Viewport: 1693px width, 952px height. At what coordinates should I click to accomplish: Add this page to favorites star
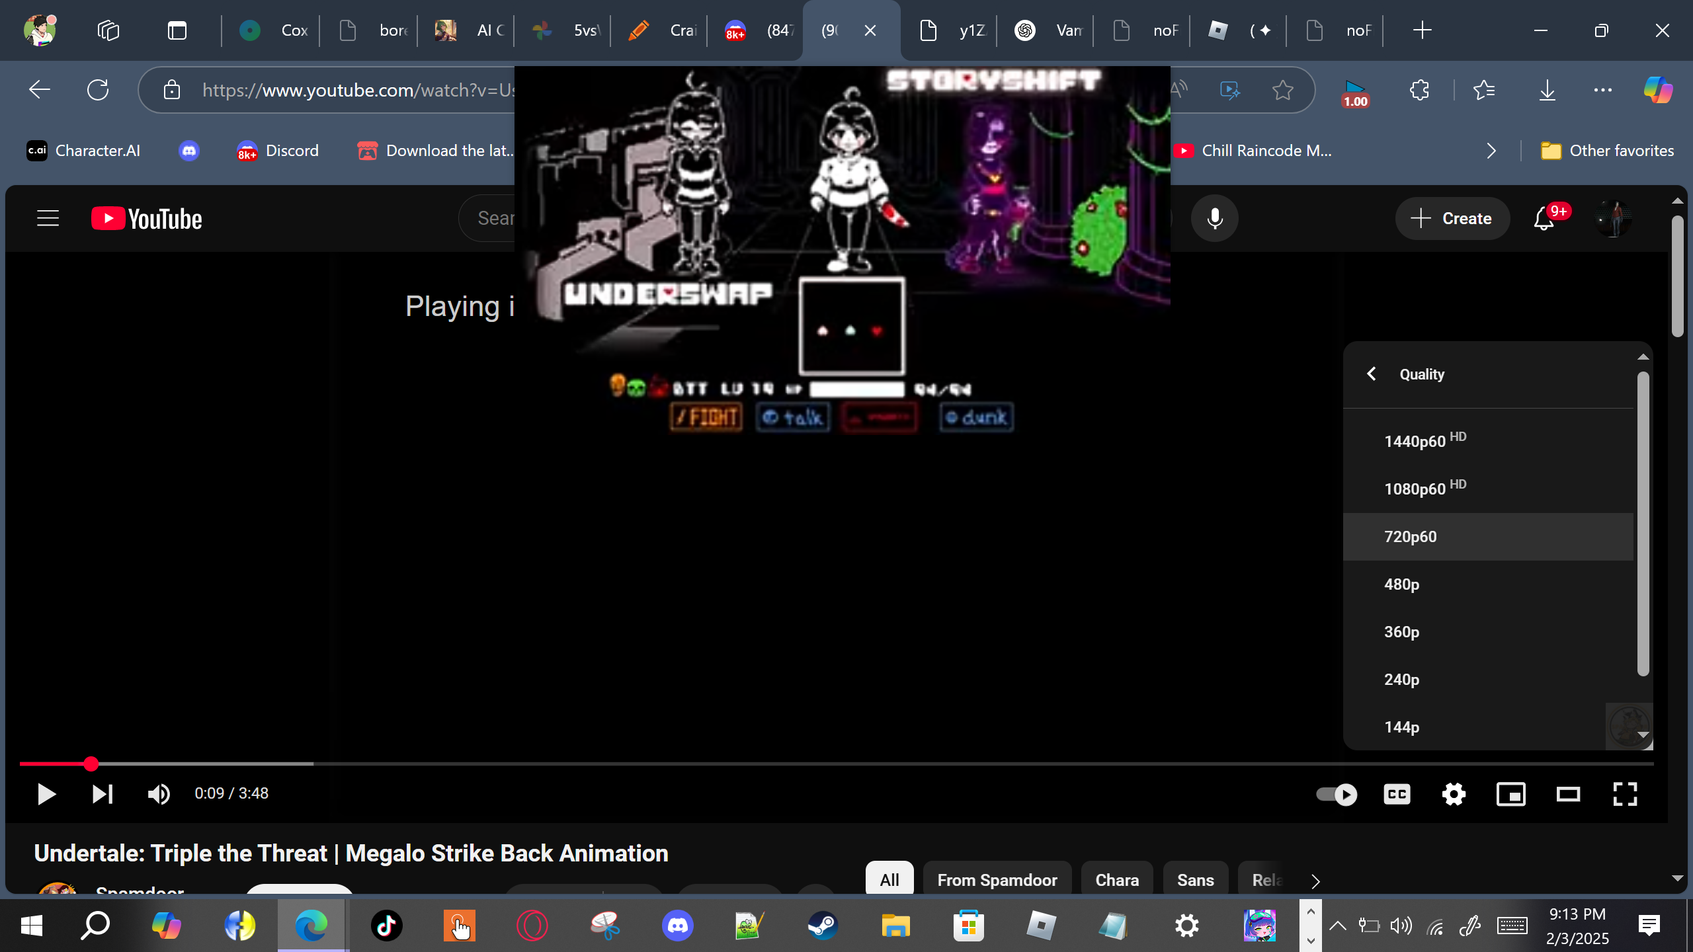coord(1283,90)
